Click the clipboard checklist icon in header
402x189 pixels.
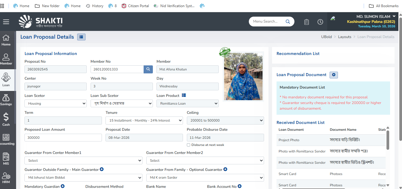(306, 22)
